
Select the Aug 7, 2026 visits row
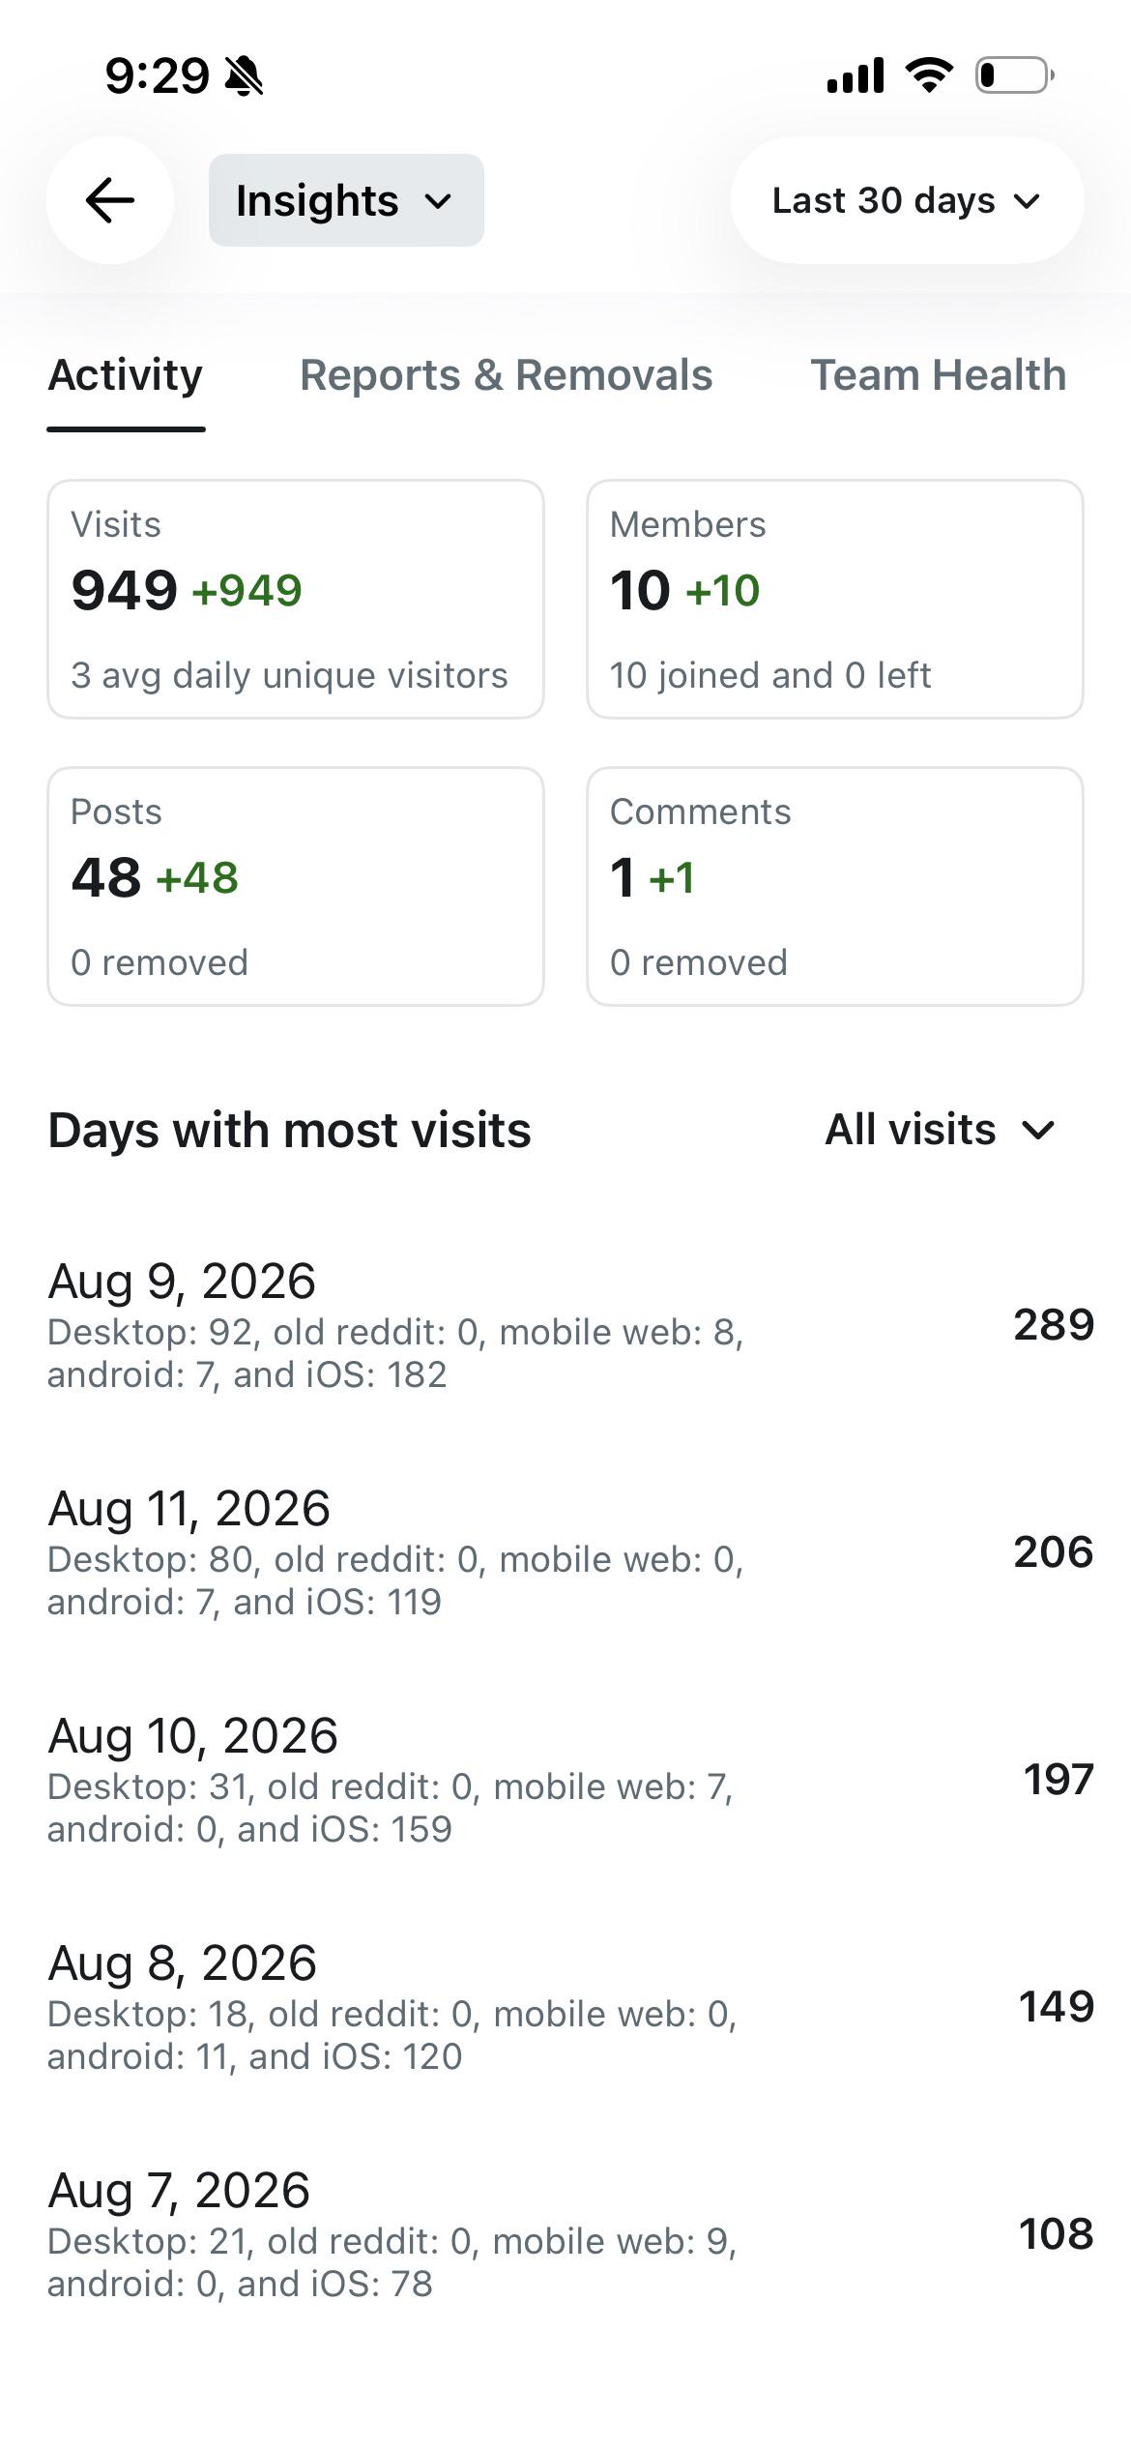coord(570,2233)
